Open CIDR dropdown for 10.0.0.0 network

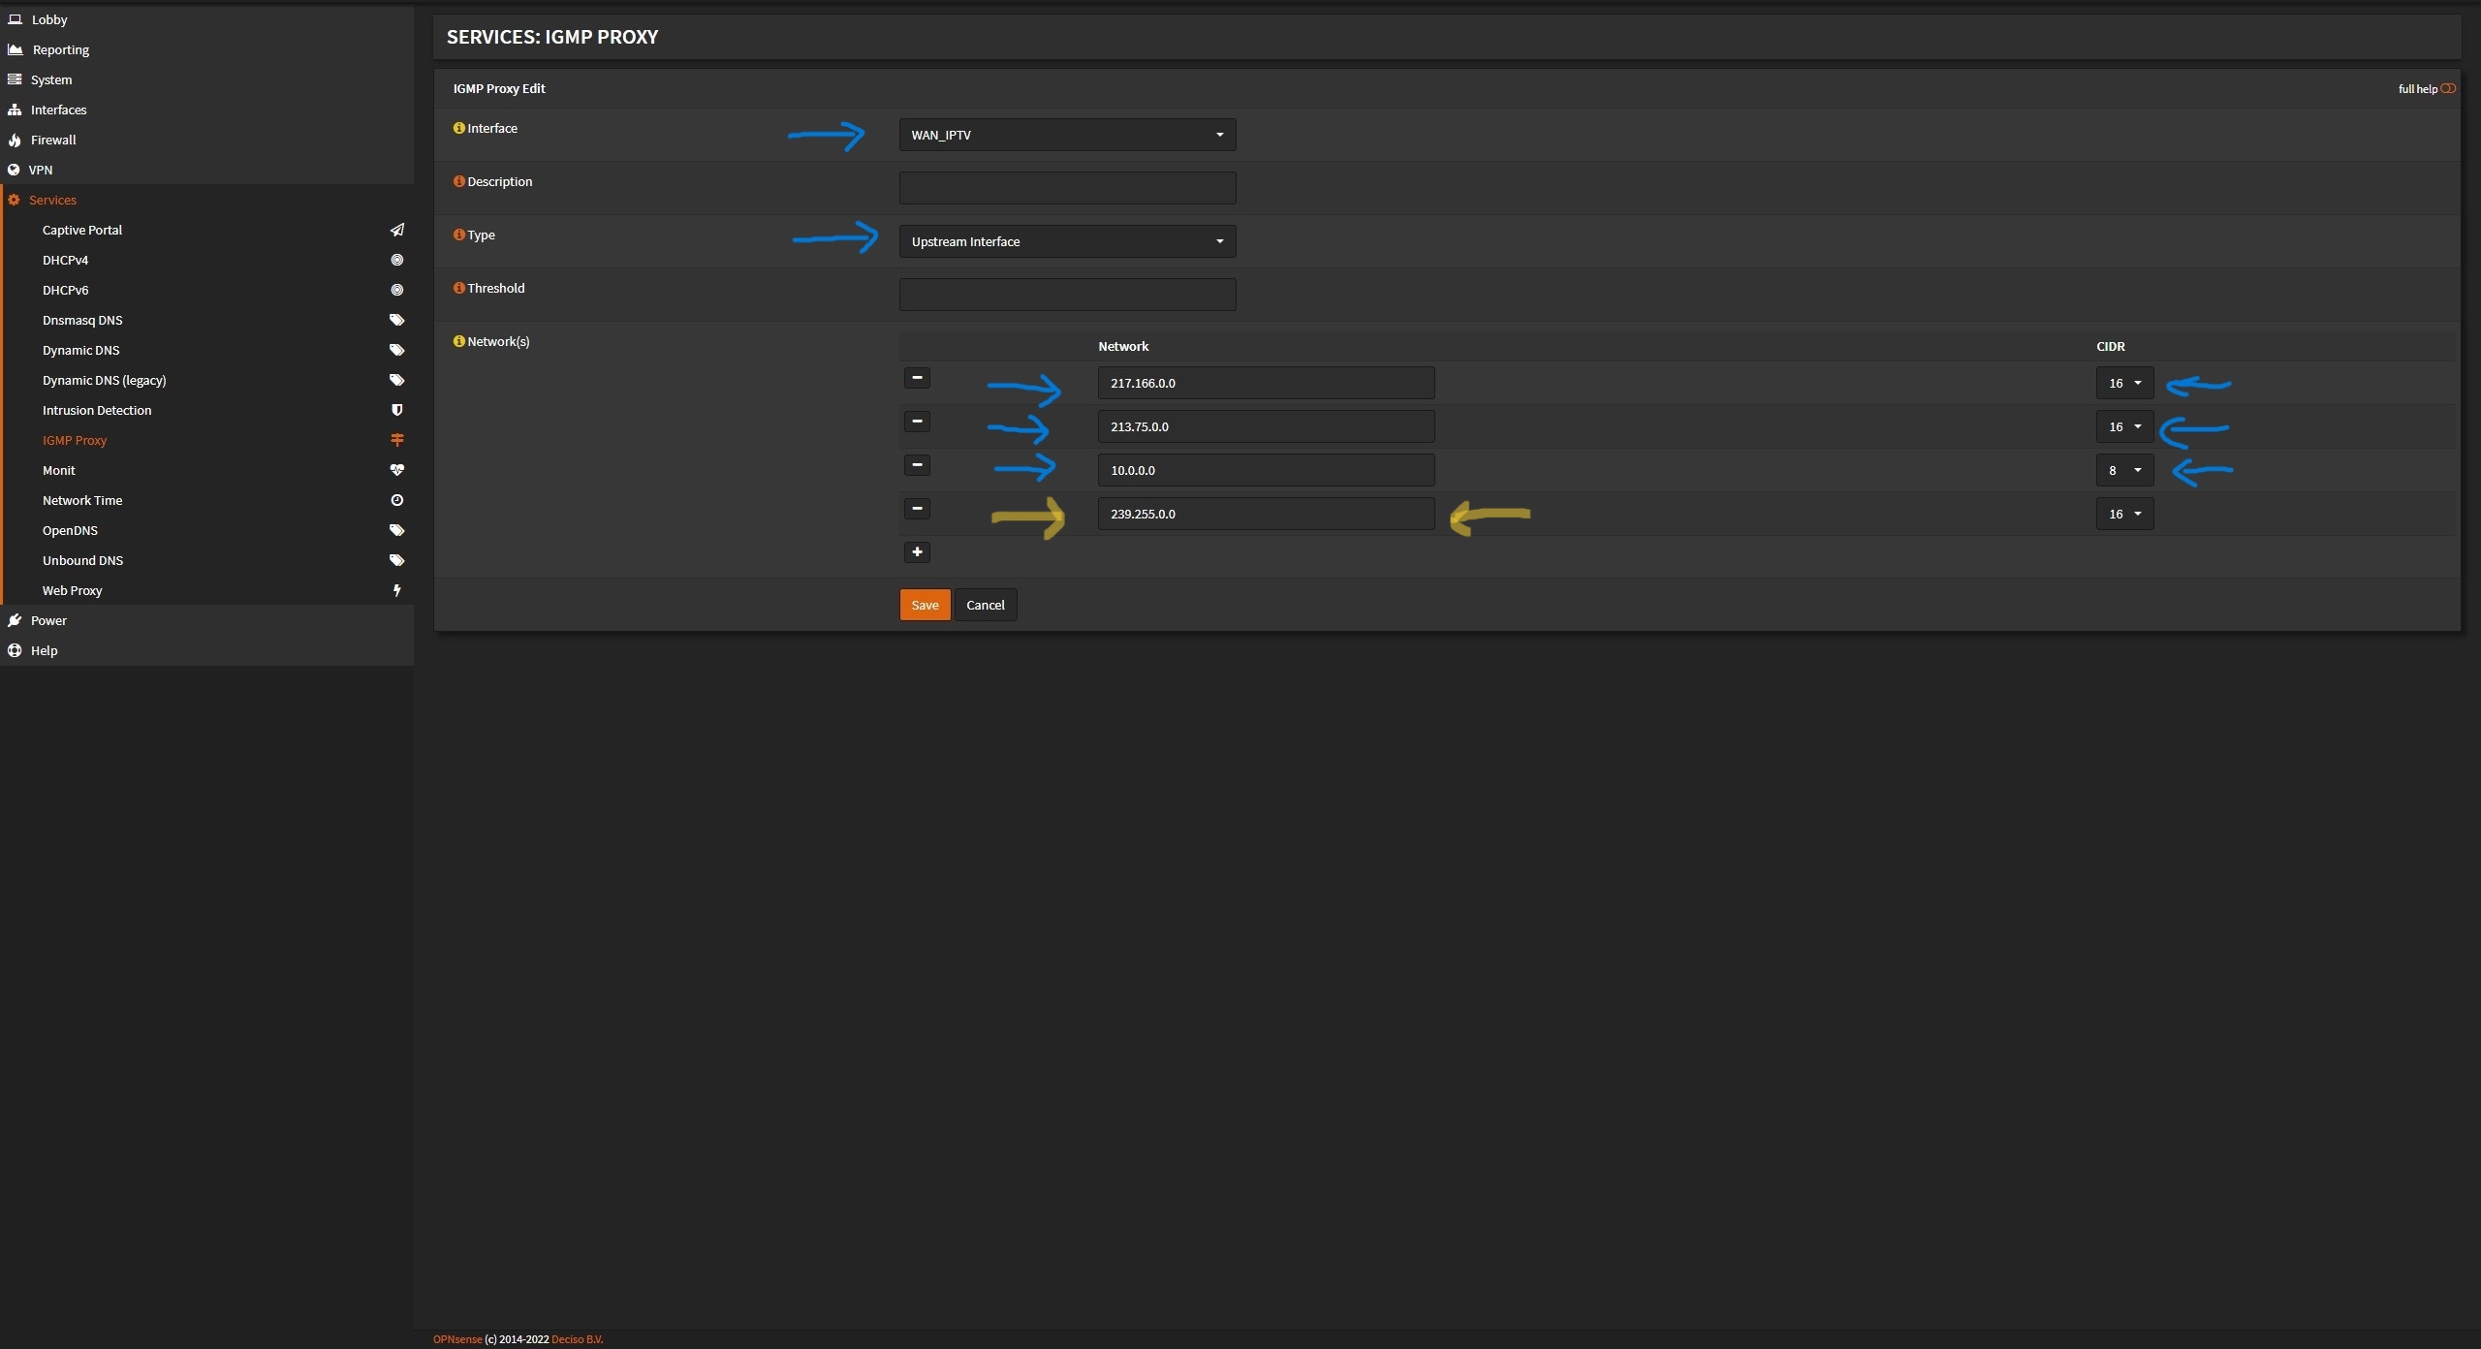(x=2123, y=470)
